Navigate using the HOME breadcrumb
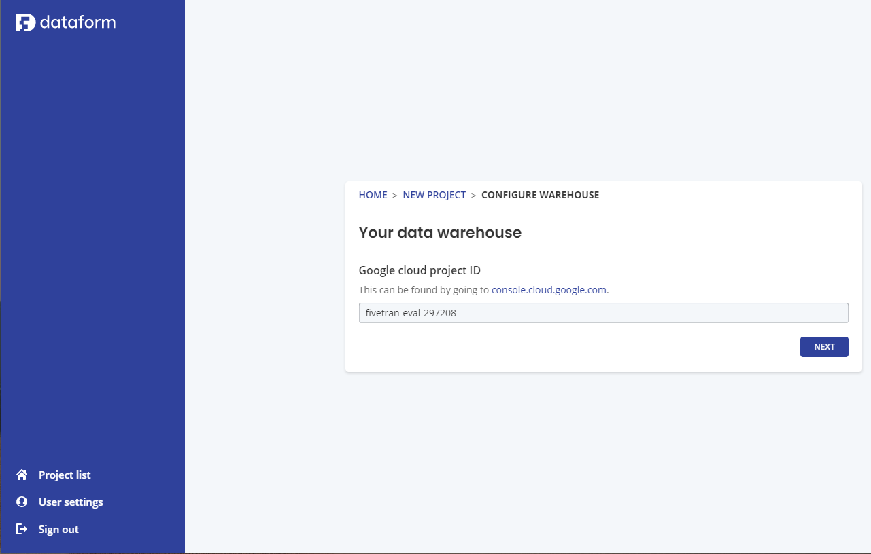Screen dimensions: 871x554 373,195
